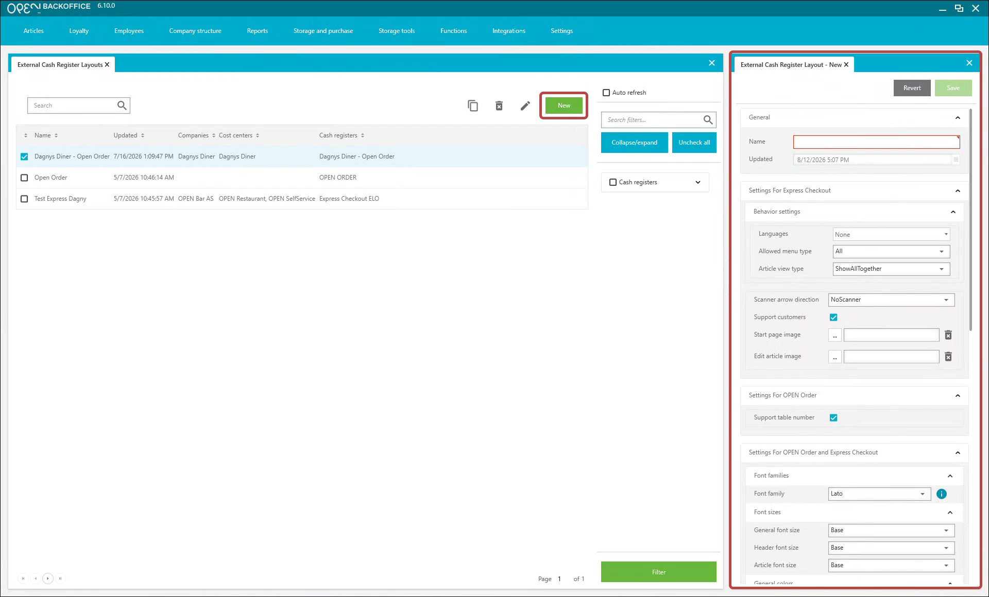Open the Languages dropdown
Image resolution: width=989 pixels, height=597 pixels.
[891, 235]
